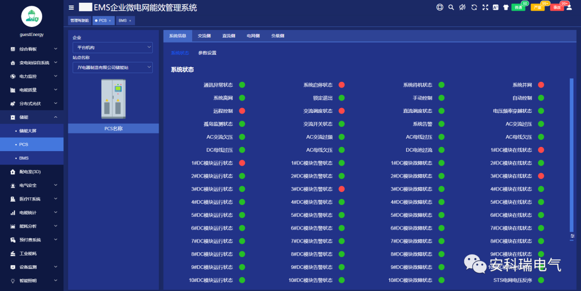Switch to the 电网侧 tab

click(x=253, y=36)
